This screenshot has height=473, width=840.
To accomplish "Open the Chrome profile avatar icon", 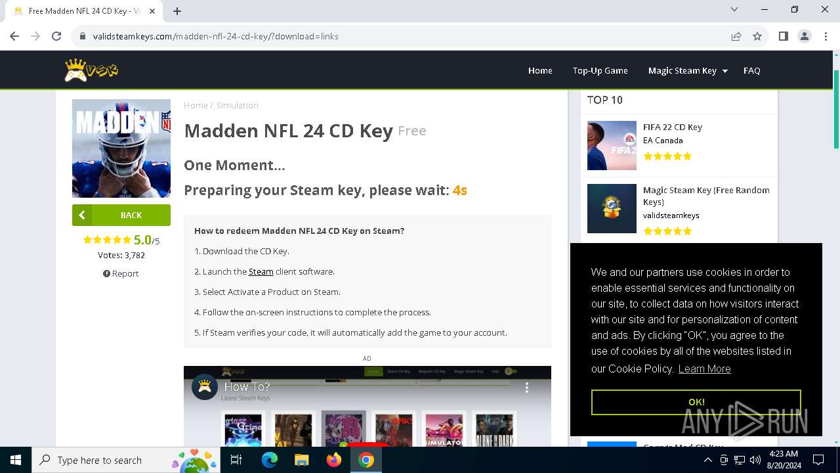I will click(x=804, y=36).
